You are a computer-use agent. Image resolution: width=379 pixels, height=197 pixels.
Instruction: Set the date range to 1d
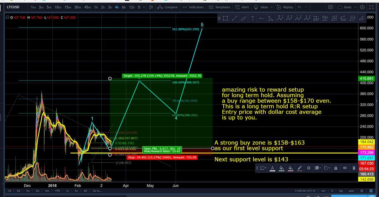[x=9, y=191]
